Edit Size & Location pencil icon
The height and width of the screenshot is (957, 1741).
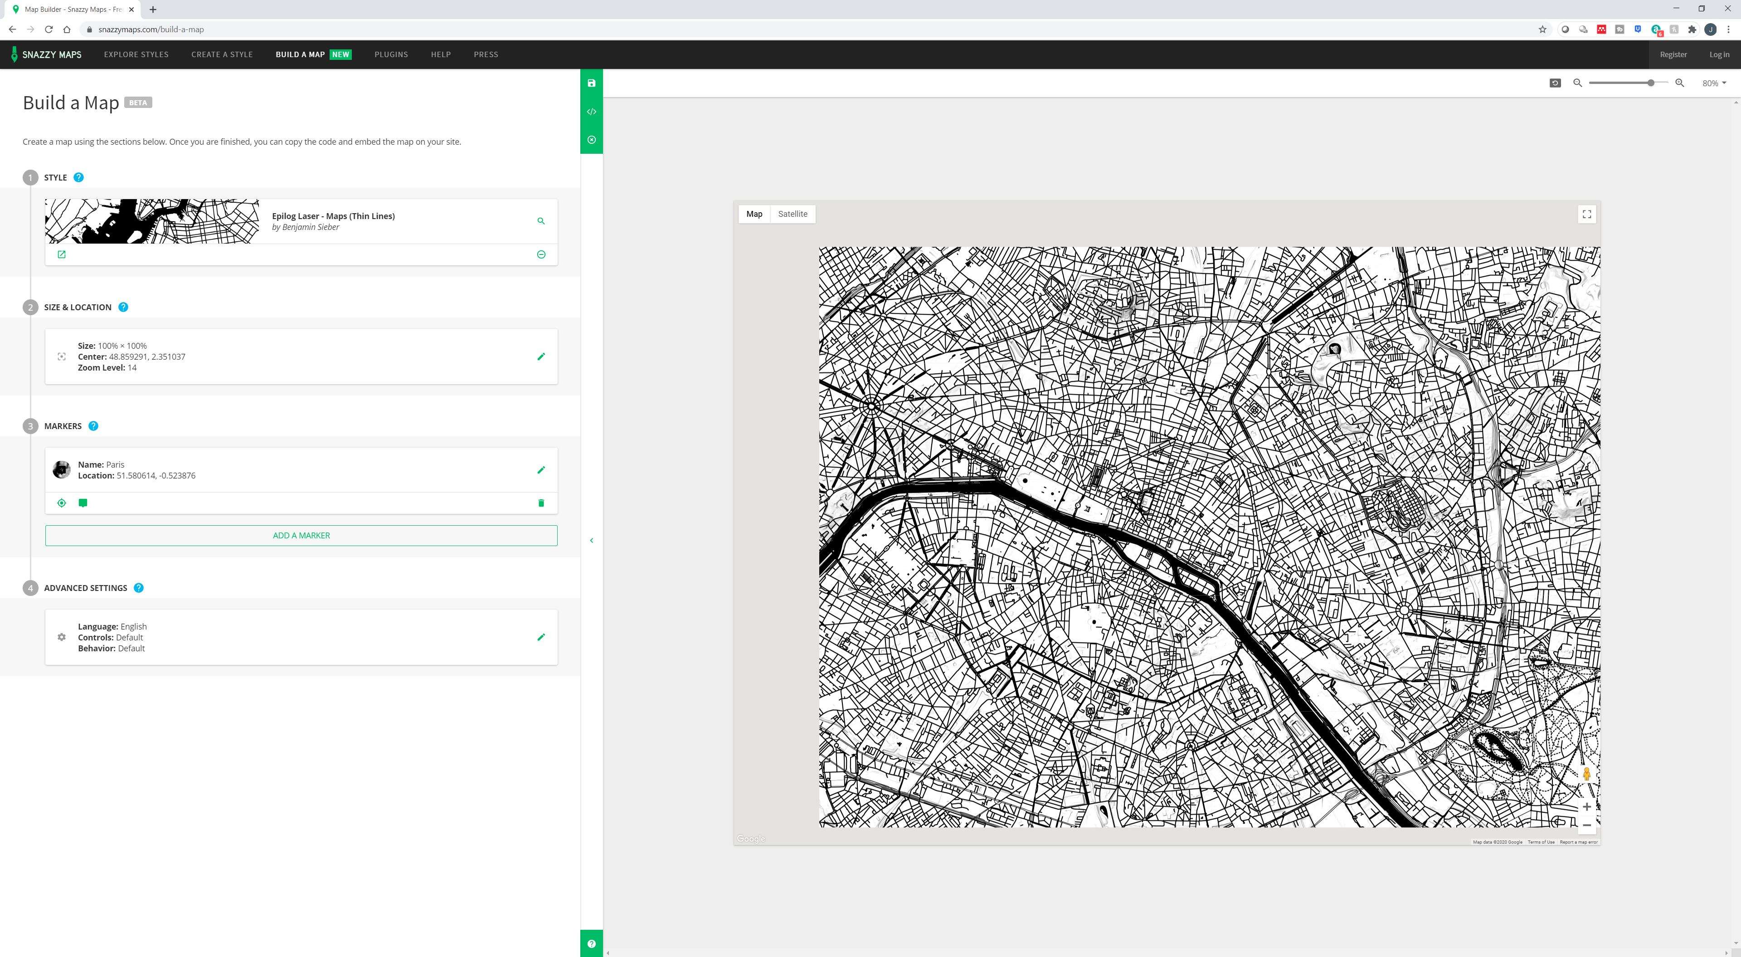pos(541,356)
